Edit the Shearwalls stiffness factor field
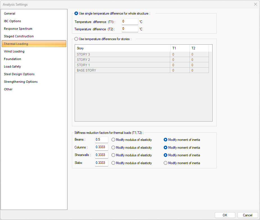 (101, 155)
